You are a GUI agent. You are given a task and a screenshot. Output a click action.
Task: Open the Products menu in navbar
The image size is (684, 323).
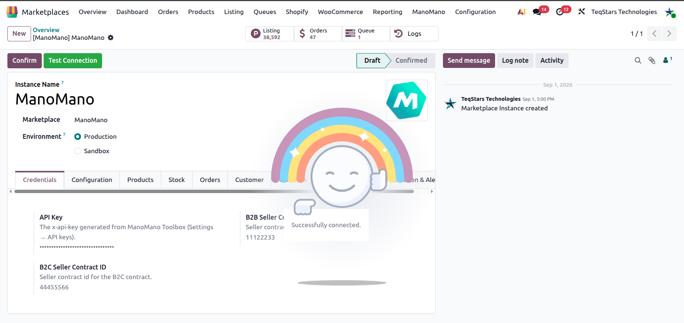[201, 12]
